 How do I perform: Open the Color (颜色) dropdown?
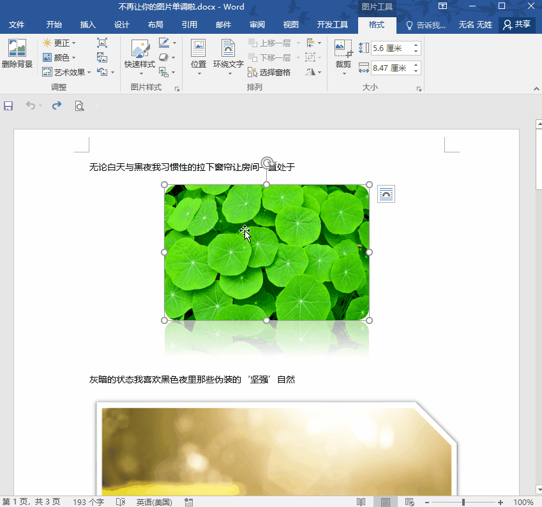(59, 57)
